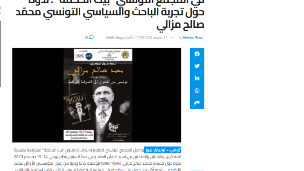Share the article on Twitter
Viewport: 304px width, 171px height.
[x=197, y=66]
